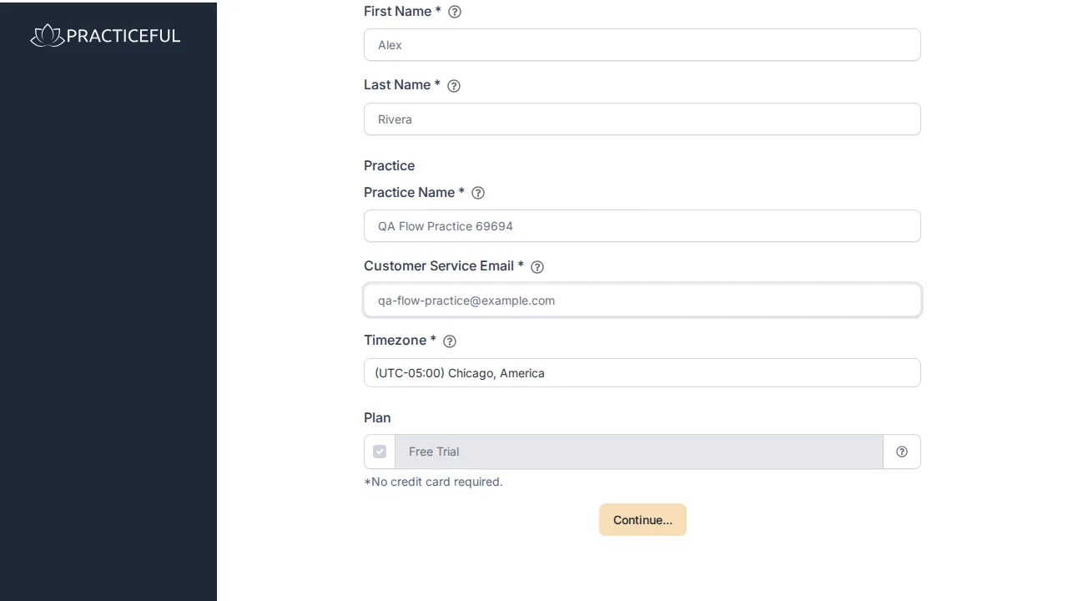This screenshot has width=1068, height=601.
Task: Click the 'Customer Service Email *' label
Action: click(x=444, y=265)
